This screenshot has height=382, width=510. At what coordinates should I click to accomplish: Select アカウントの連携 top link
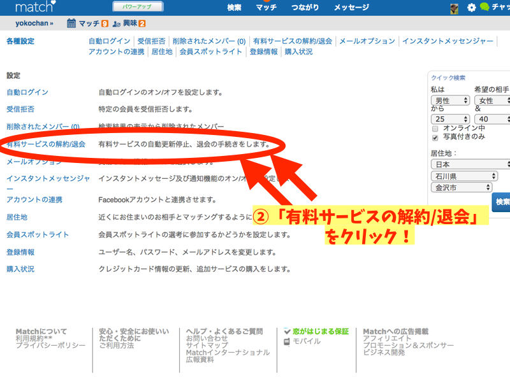117,52
